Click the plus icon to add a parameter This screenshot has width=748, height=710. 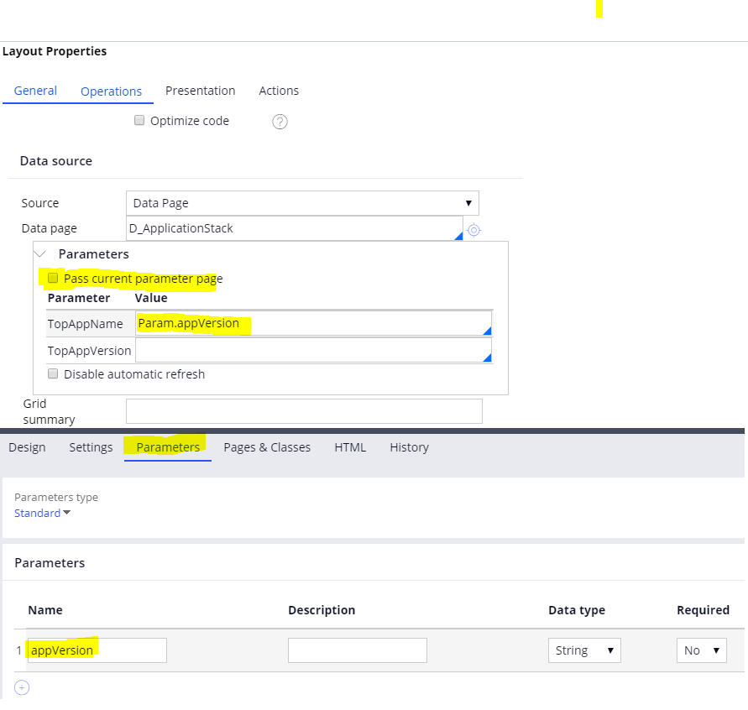pyautogui.click(x=21, y=687)
